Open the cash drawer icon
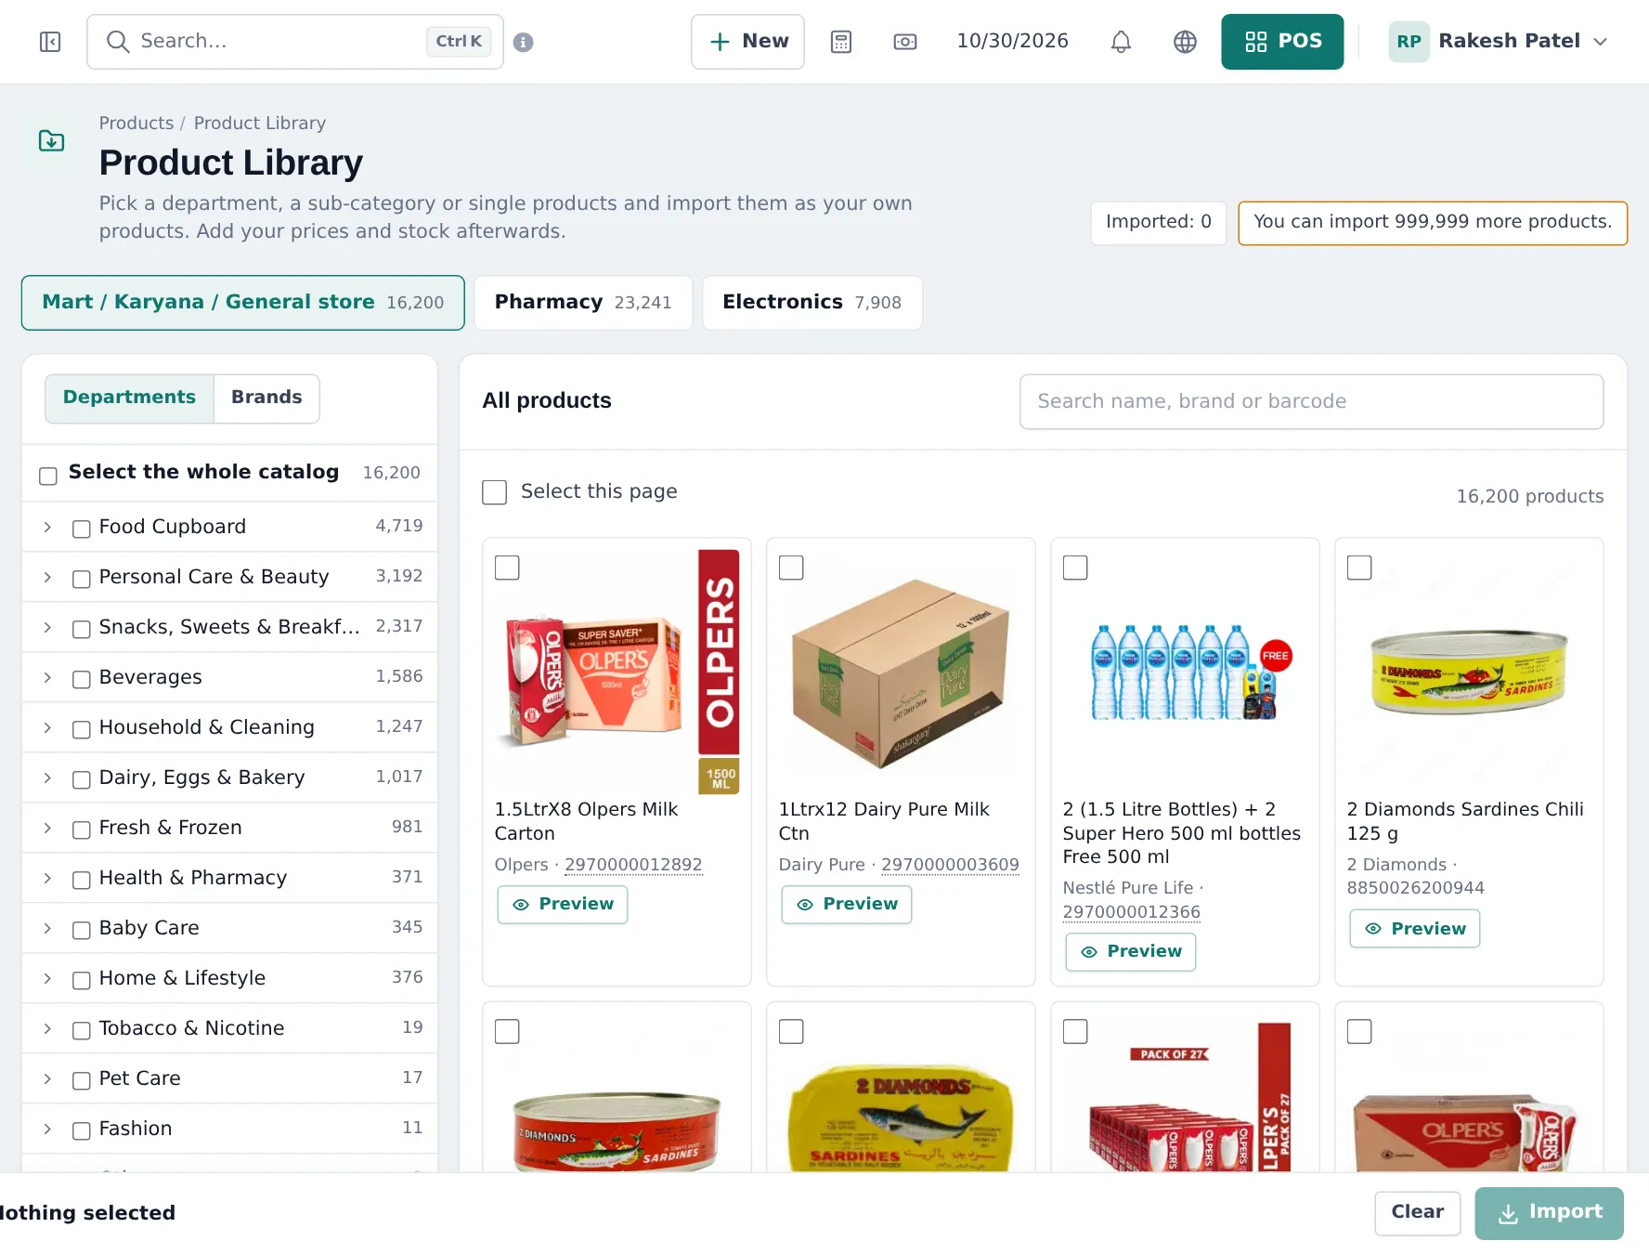Image resolution: width=1649 pixels, height=1254 pixels. pyautogui.click(x=905, y=42)
